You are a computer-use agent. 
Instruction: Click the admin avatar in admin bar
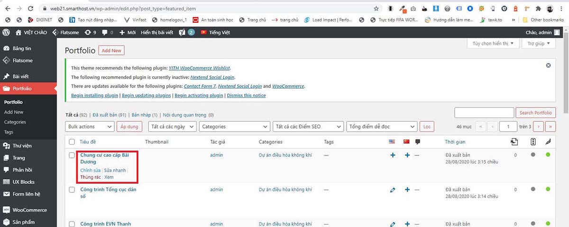(x=557, y=32)
